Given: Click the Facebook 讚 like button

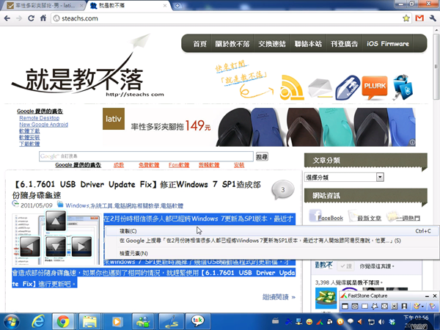Looking at the screenshot, I should point(346,266).
